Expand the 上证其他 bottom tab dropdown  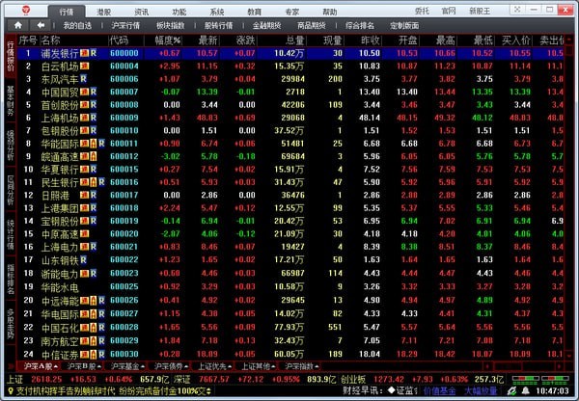pos(273,366)
